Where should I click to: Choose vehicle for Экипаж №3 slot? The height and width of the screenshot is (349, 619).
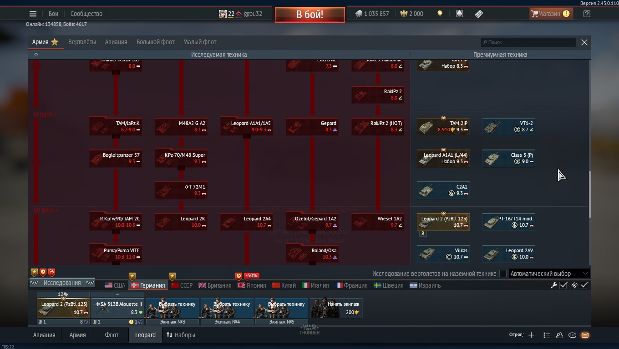172,308
